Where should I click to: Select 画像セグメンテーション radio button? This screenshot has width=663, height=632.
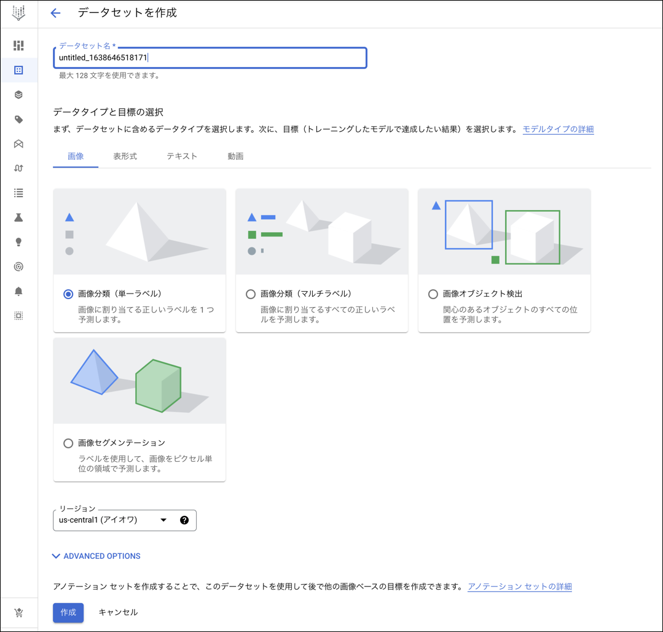[x=68, y=443]
